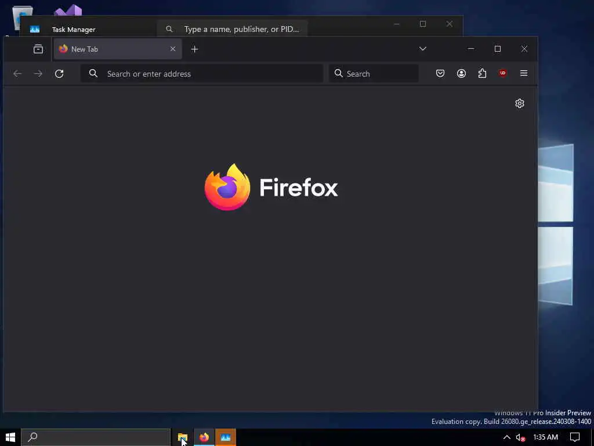Open the notification center icon
The image size is (594, 446).
point(575,437)
